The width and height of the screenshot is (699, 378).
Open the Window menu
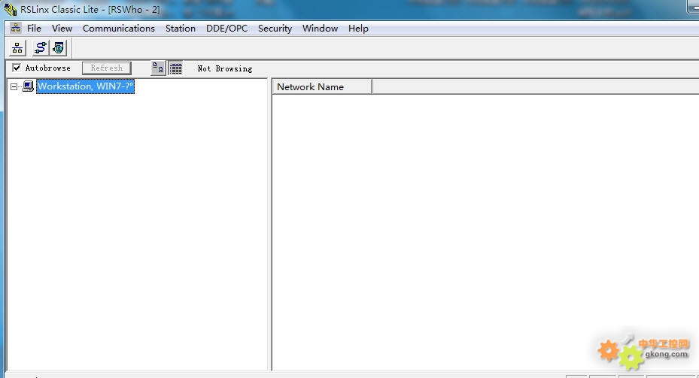coord(320,28)
